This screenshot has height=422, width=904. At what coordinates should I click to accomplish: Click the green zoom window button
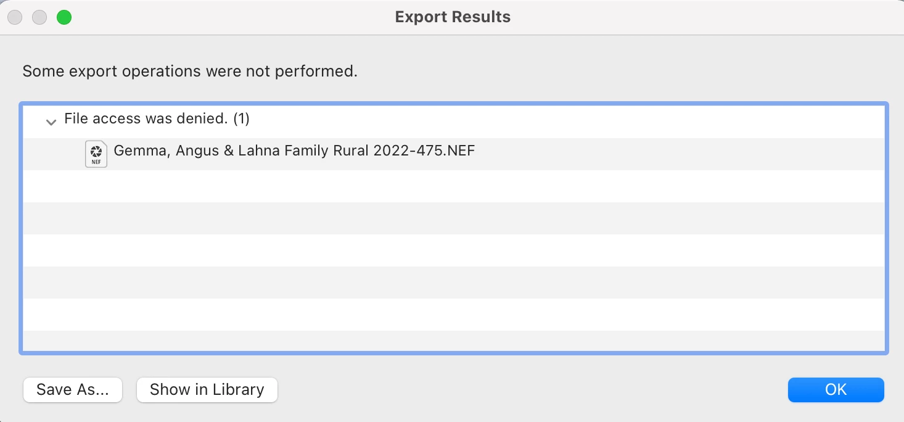pos(64,17)
